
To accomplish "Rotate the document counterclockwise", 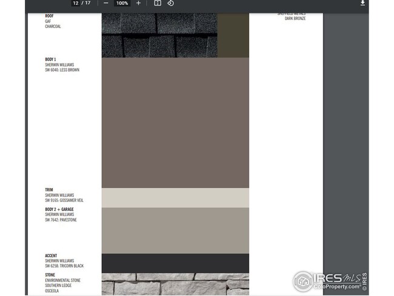I will pyautogui.click(x=170, y=3).
